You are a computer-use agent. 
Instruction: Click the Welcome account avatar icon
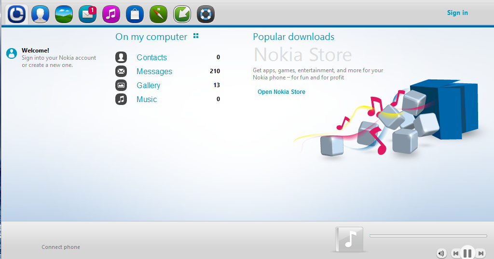pyautogui.click(x=12, y=53)
